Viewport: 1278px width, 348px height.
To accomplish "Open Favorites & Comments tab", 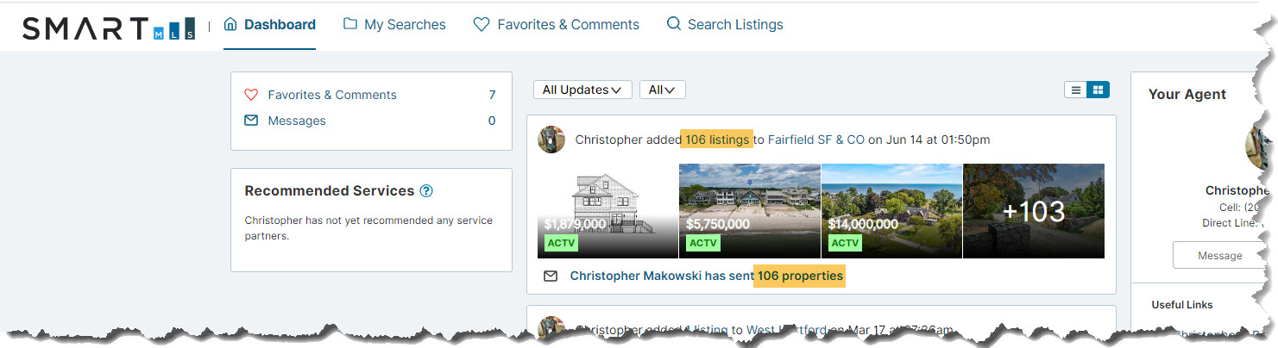I will click(x=557, y=25).
